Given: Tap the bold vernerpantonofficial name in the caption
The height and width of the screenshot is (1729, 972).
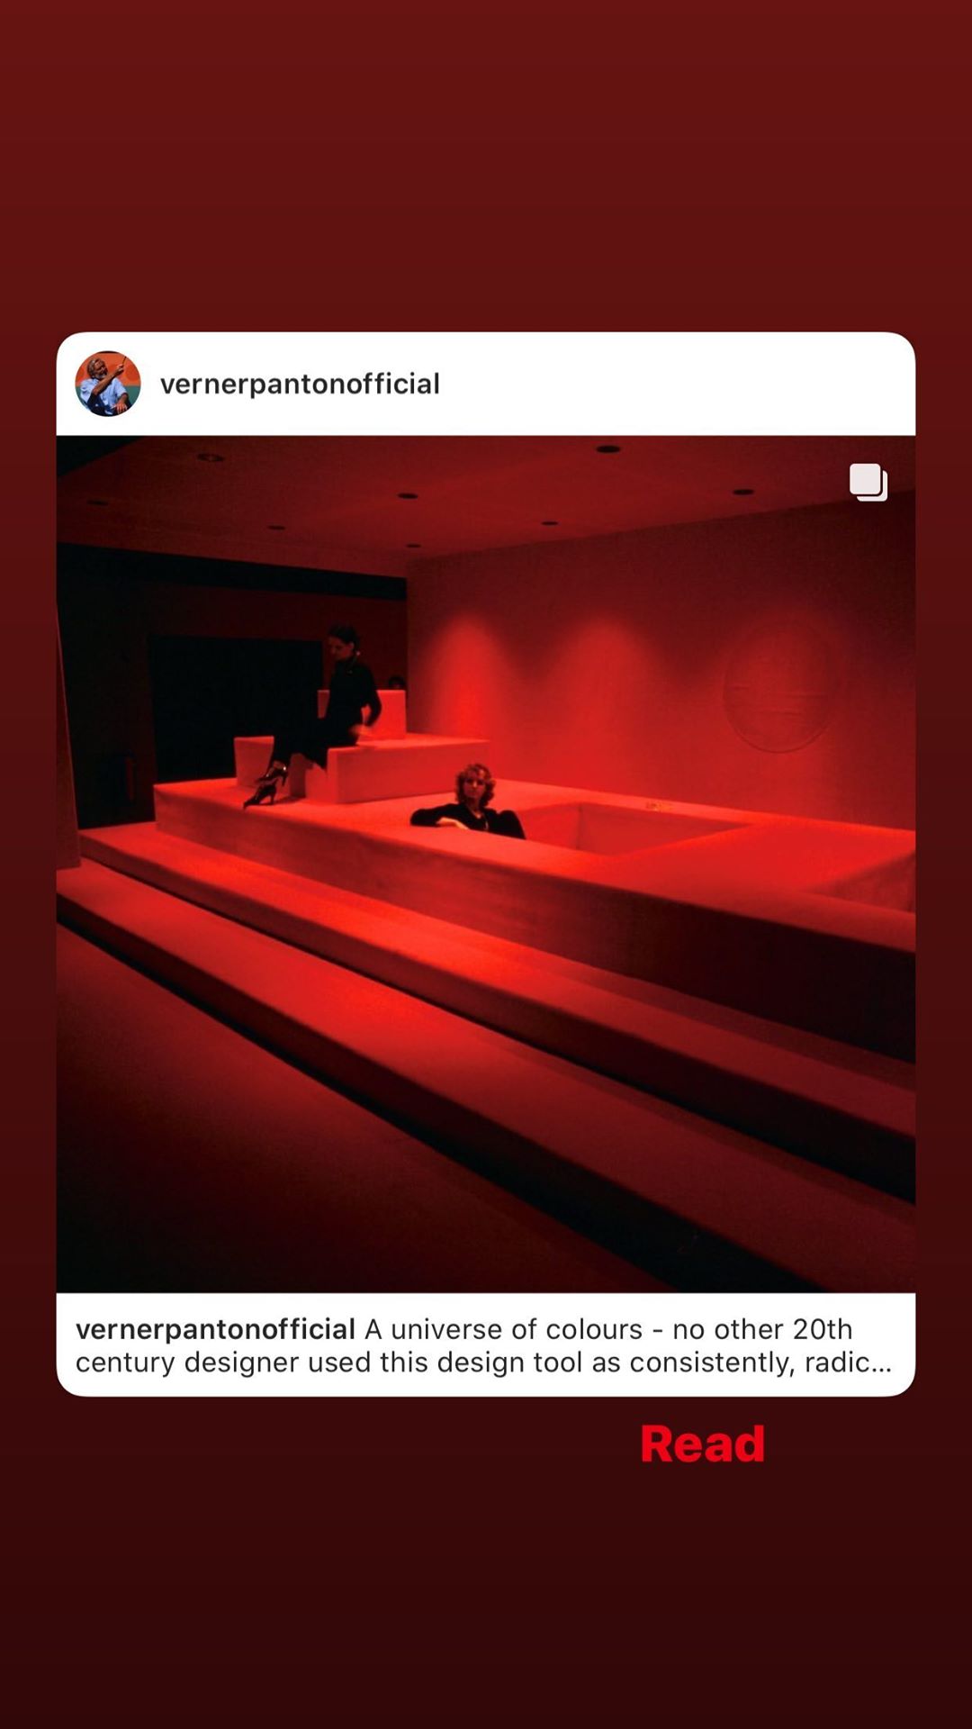Looking at the screenshot, I should (x=215, y=1329).
